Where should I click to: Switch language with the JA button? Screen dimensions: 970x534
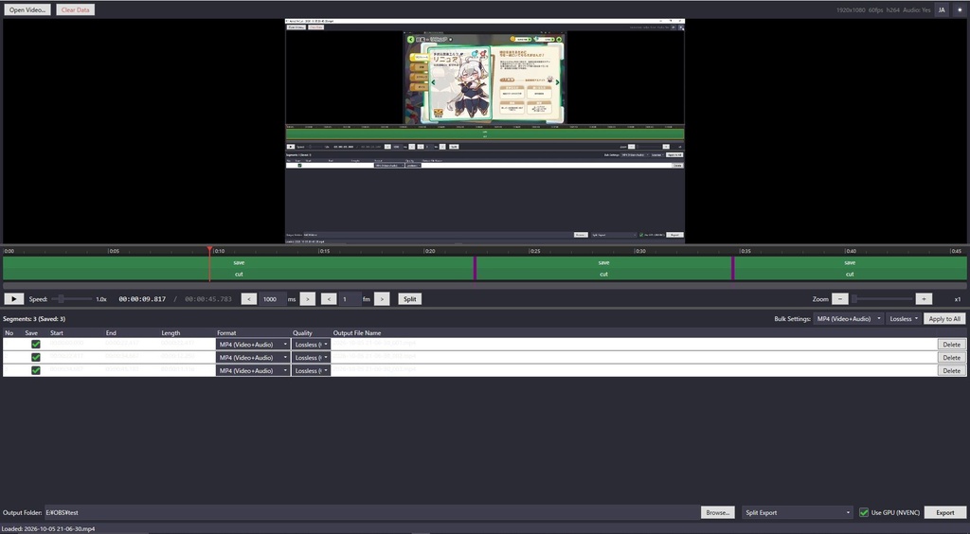pos(942,9)
